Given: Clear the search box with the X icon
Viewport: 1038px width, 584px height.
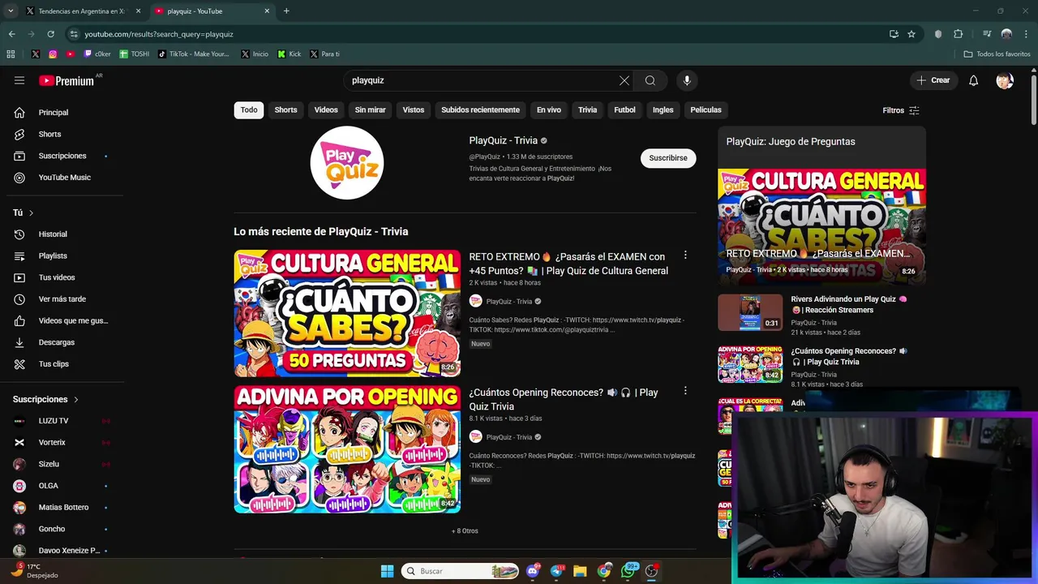Looking at the screenshot, I should click(x=624, y=80).
